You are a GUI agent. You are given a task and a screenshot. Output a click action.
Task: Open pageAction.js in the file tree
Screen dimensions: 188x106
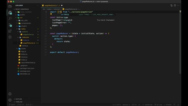point(28,34)
